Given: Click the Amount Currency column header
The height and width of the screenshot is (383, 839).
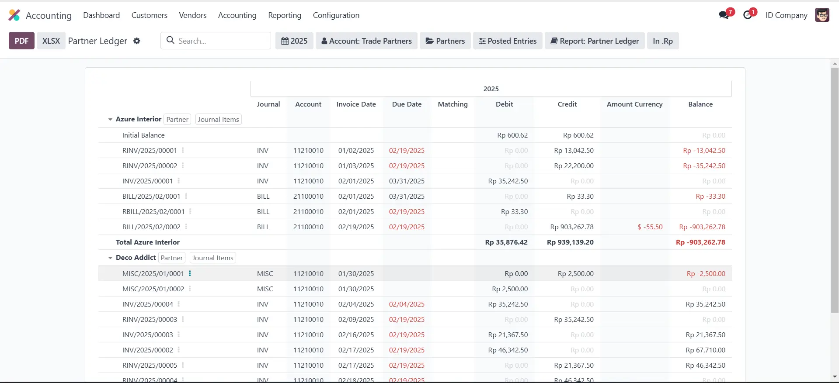Looking at the screenshot, I should click(x=634, y=104).
